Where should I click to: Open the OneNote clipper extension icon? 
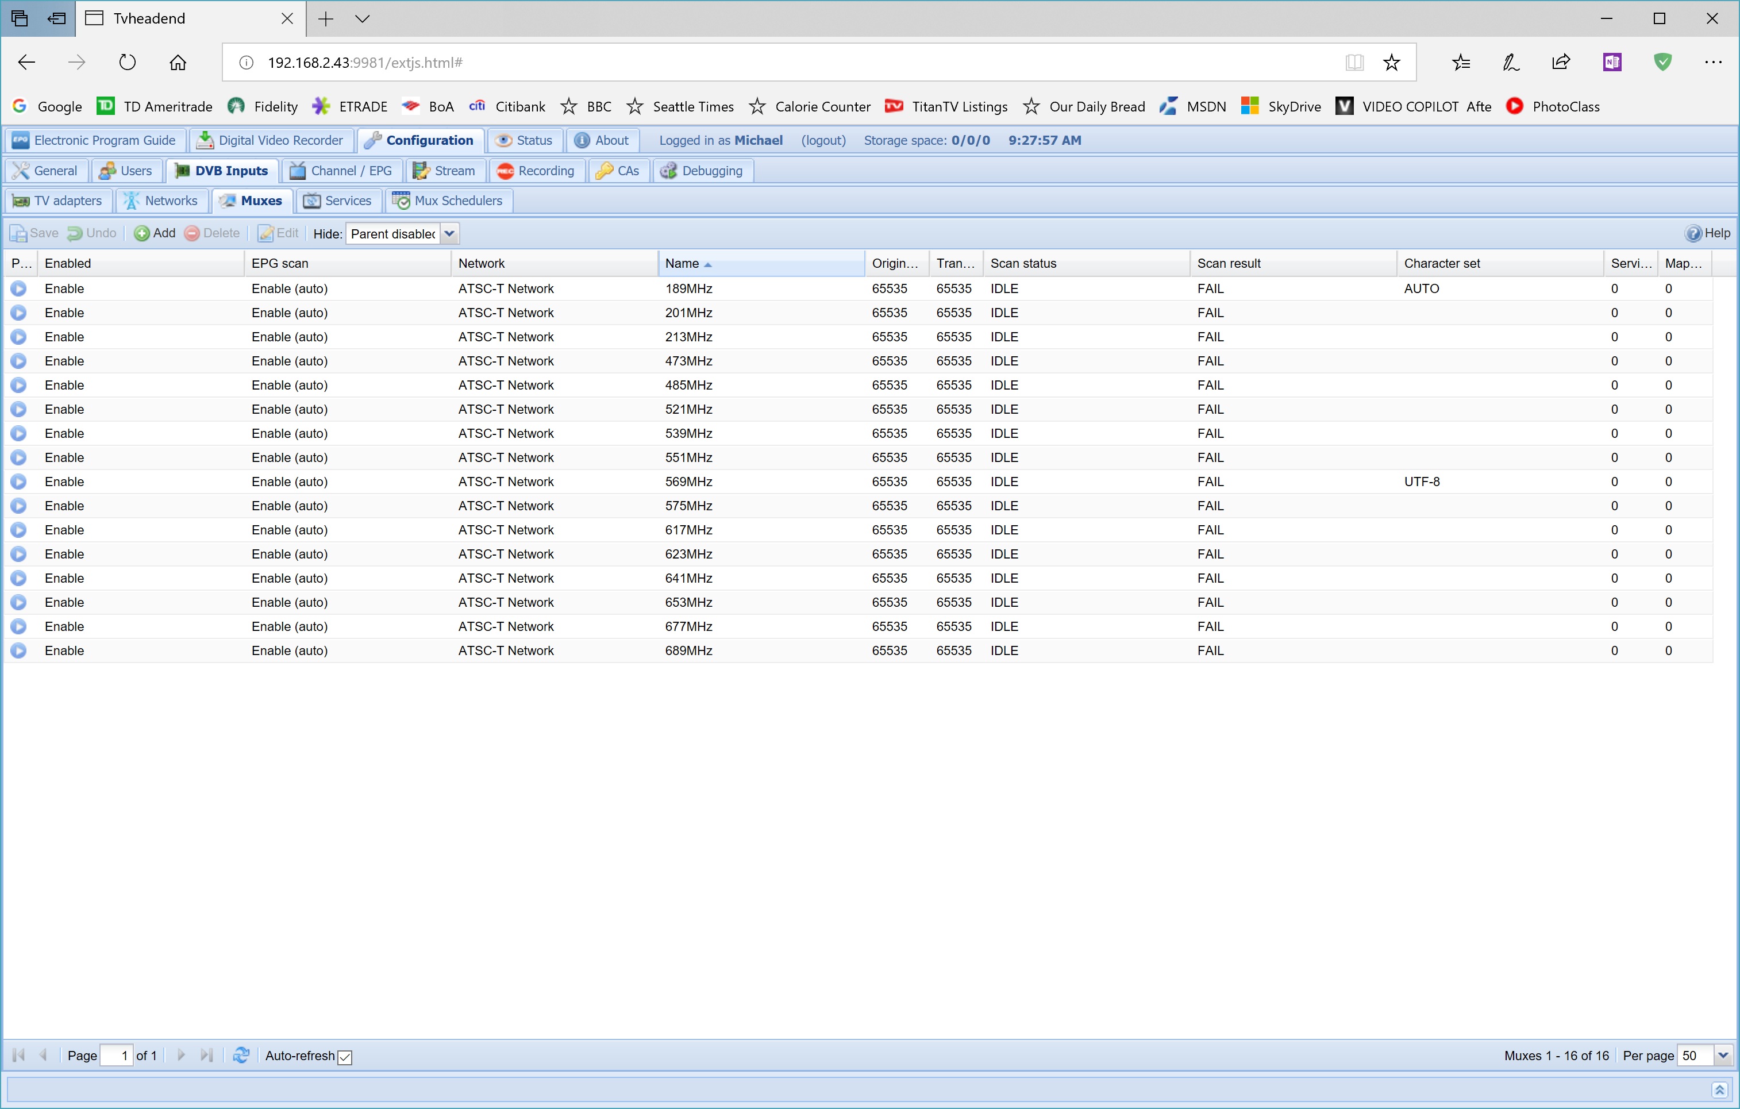(1612, 63)
